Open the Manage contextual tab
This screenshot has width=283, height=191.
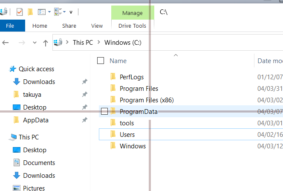133,13
